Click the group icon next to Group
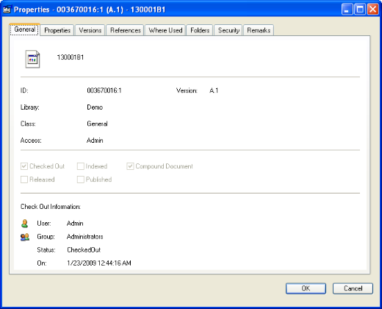 point(25,237)
